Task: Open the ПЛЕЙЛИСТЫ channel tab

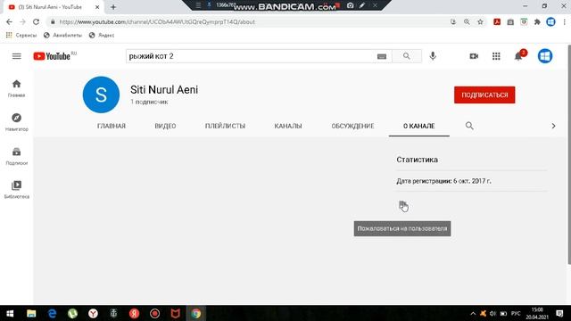Action: click(x=225, y=126)
